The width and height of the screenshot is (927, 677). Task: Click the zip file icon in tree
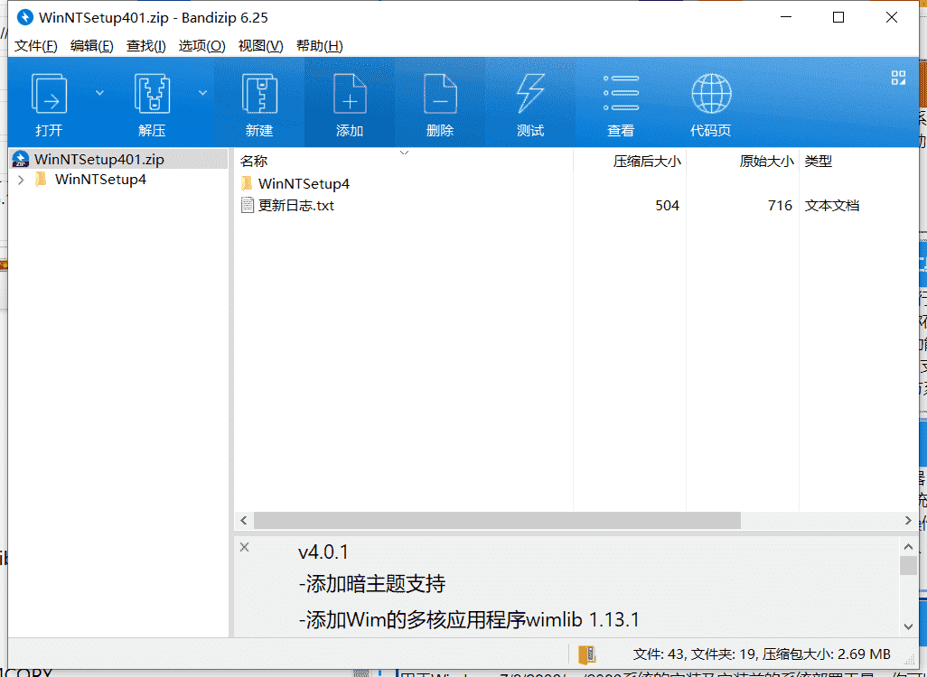21,159
